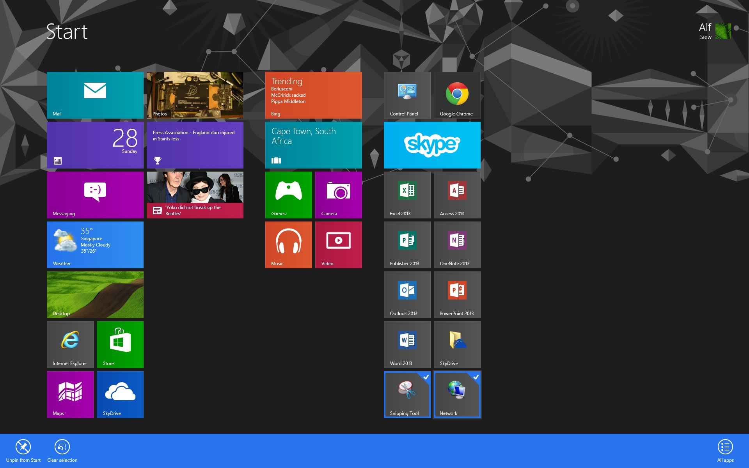Open Outlook 2013 tile

(x=407, y=295)
